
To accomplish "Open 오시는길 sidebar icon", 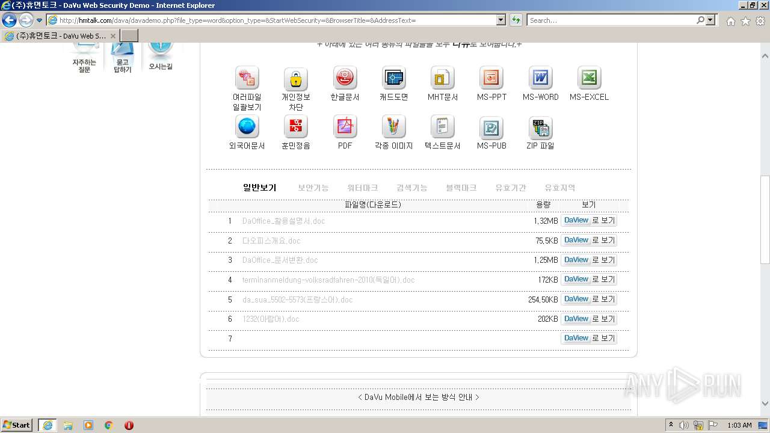I will (161, 57).
